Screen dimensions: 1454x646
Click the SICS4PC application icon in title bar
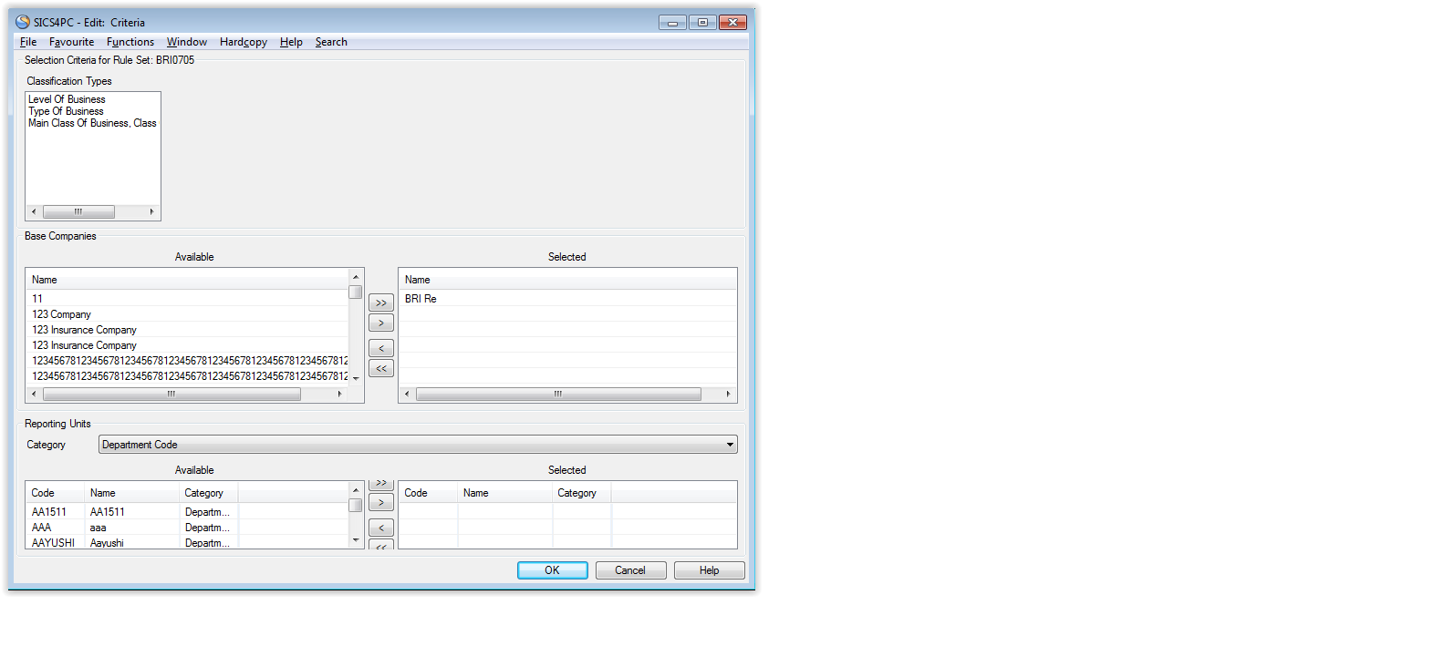point(23,22)
